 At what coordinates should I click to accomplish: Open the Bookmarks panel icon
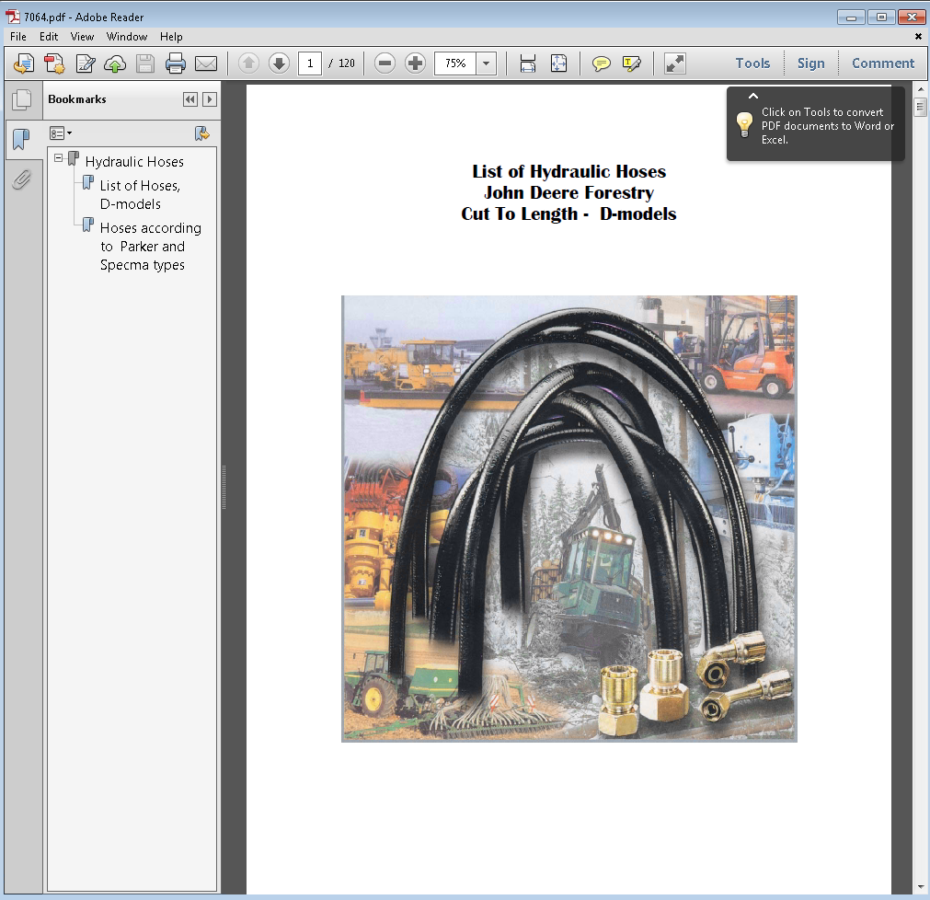pyautogui.click(x=21, y=140)
